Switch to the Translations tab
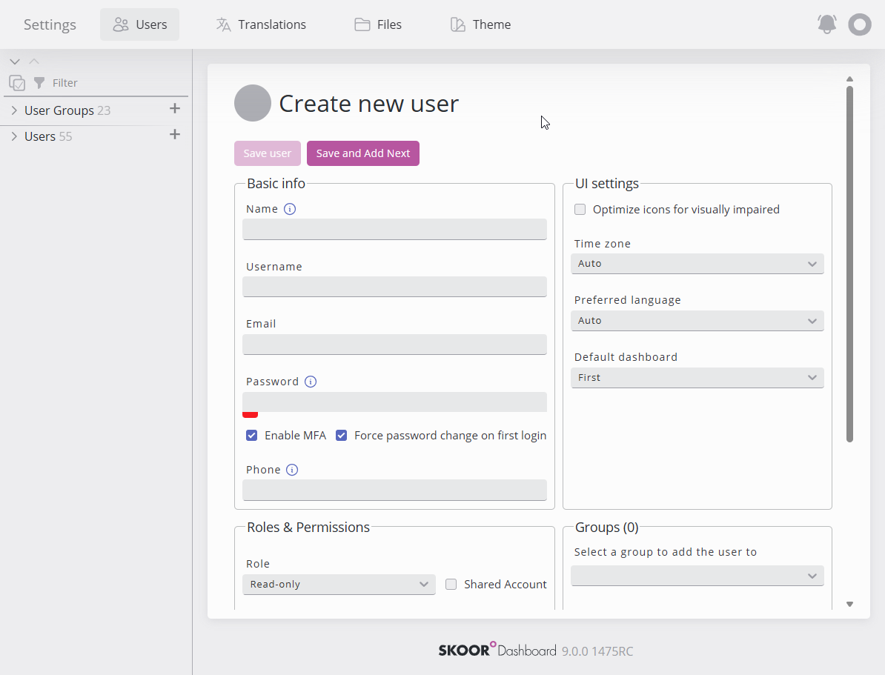This screenshot has width=885, height=675. (x=261, y=24)
